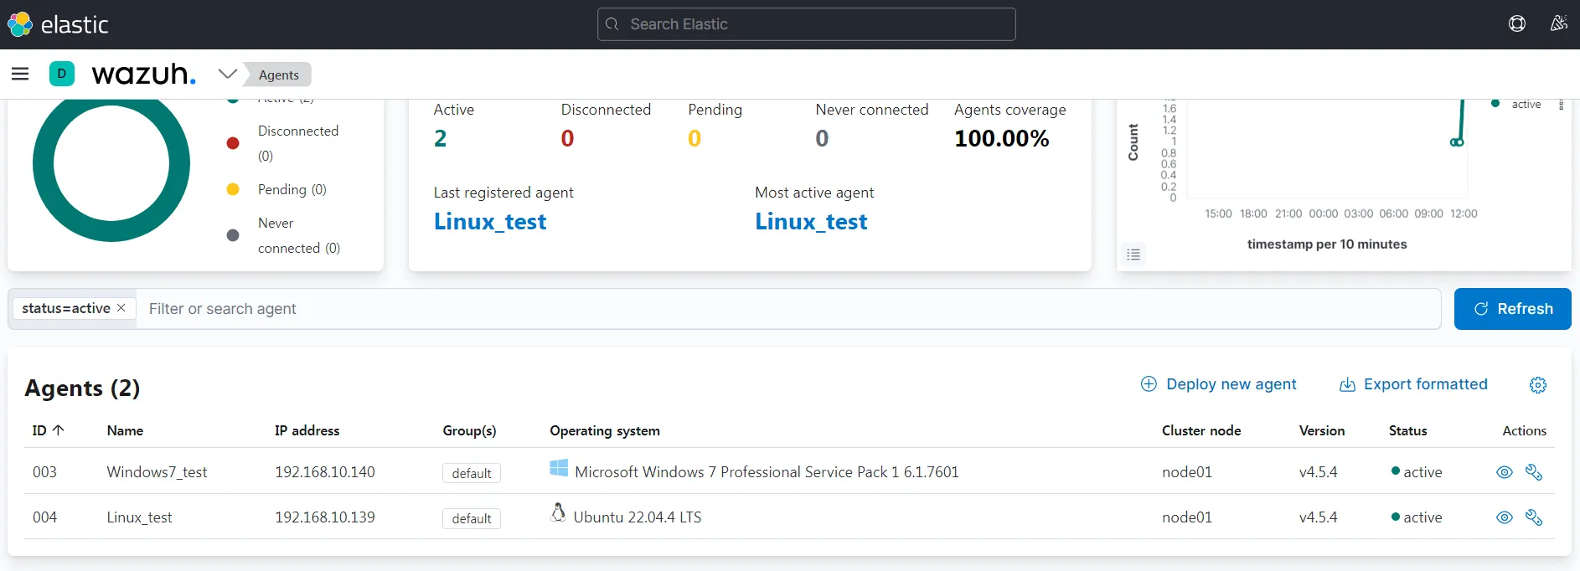Open active legend options menu
This screenshot has width=1580, height=571.
1561,105
